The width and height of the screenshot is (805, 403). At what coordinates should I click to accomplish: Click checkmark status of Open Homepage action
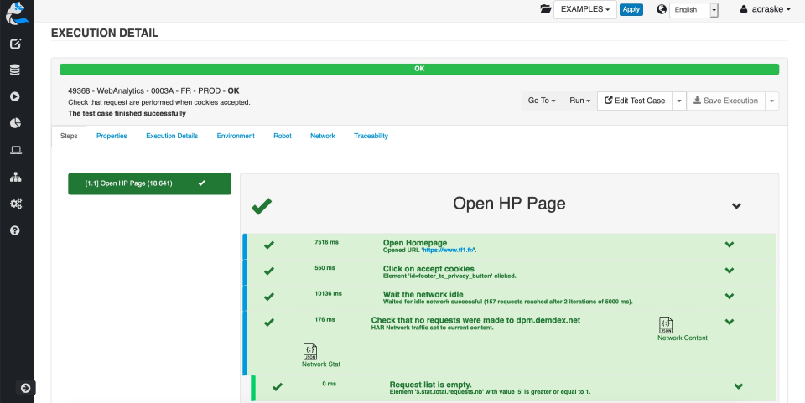pyautogui.click(x=269, y=245)
